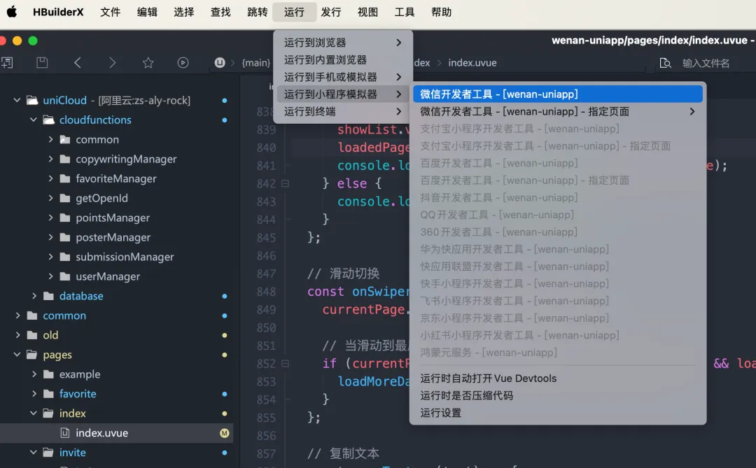
Task: Click the file search magnifier icon
Action: (666, 63)
